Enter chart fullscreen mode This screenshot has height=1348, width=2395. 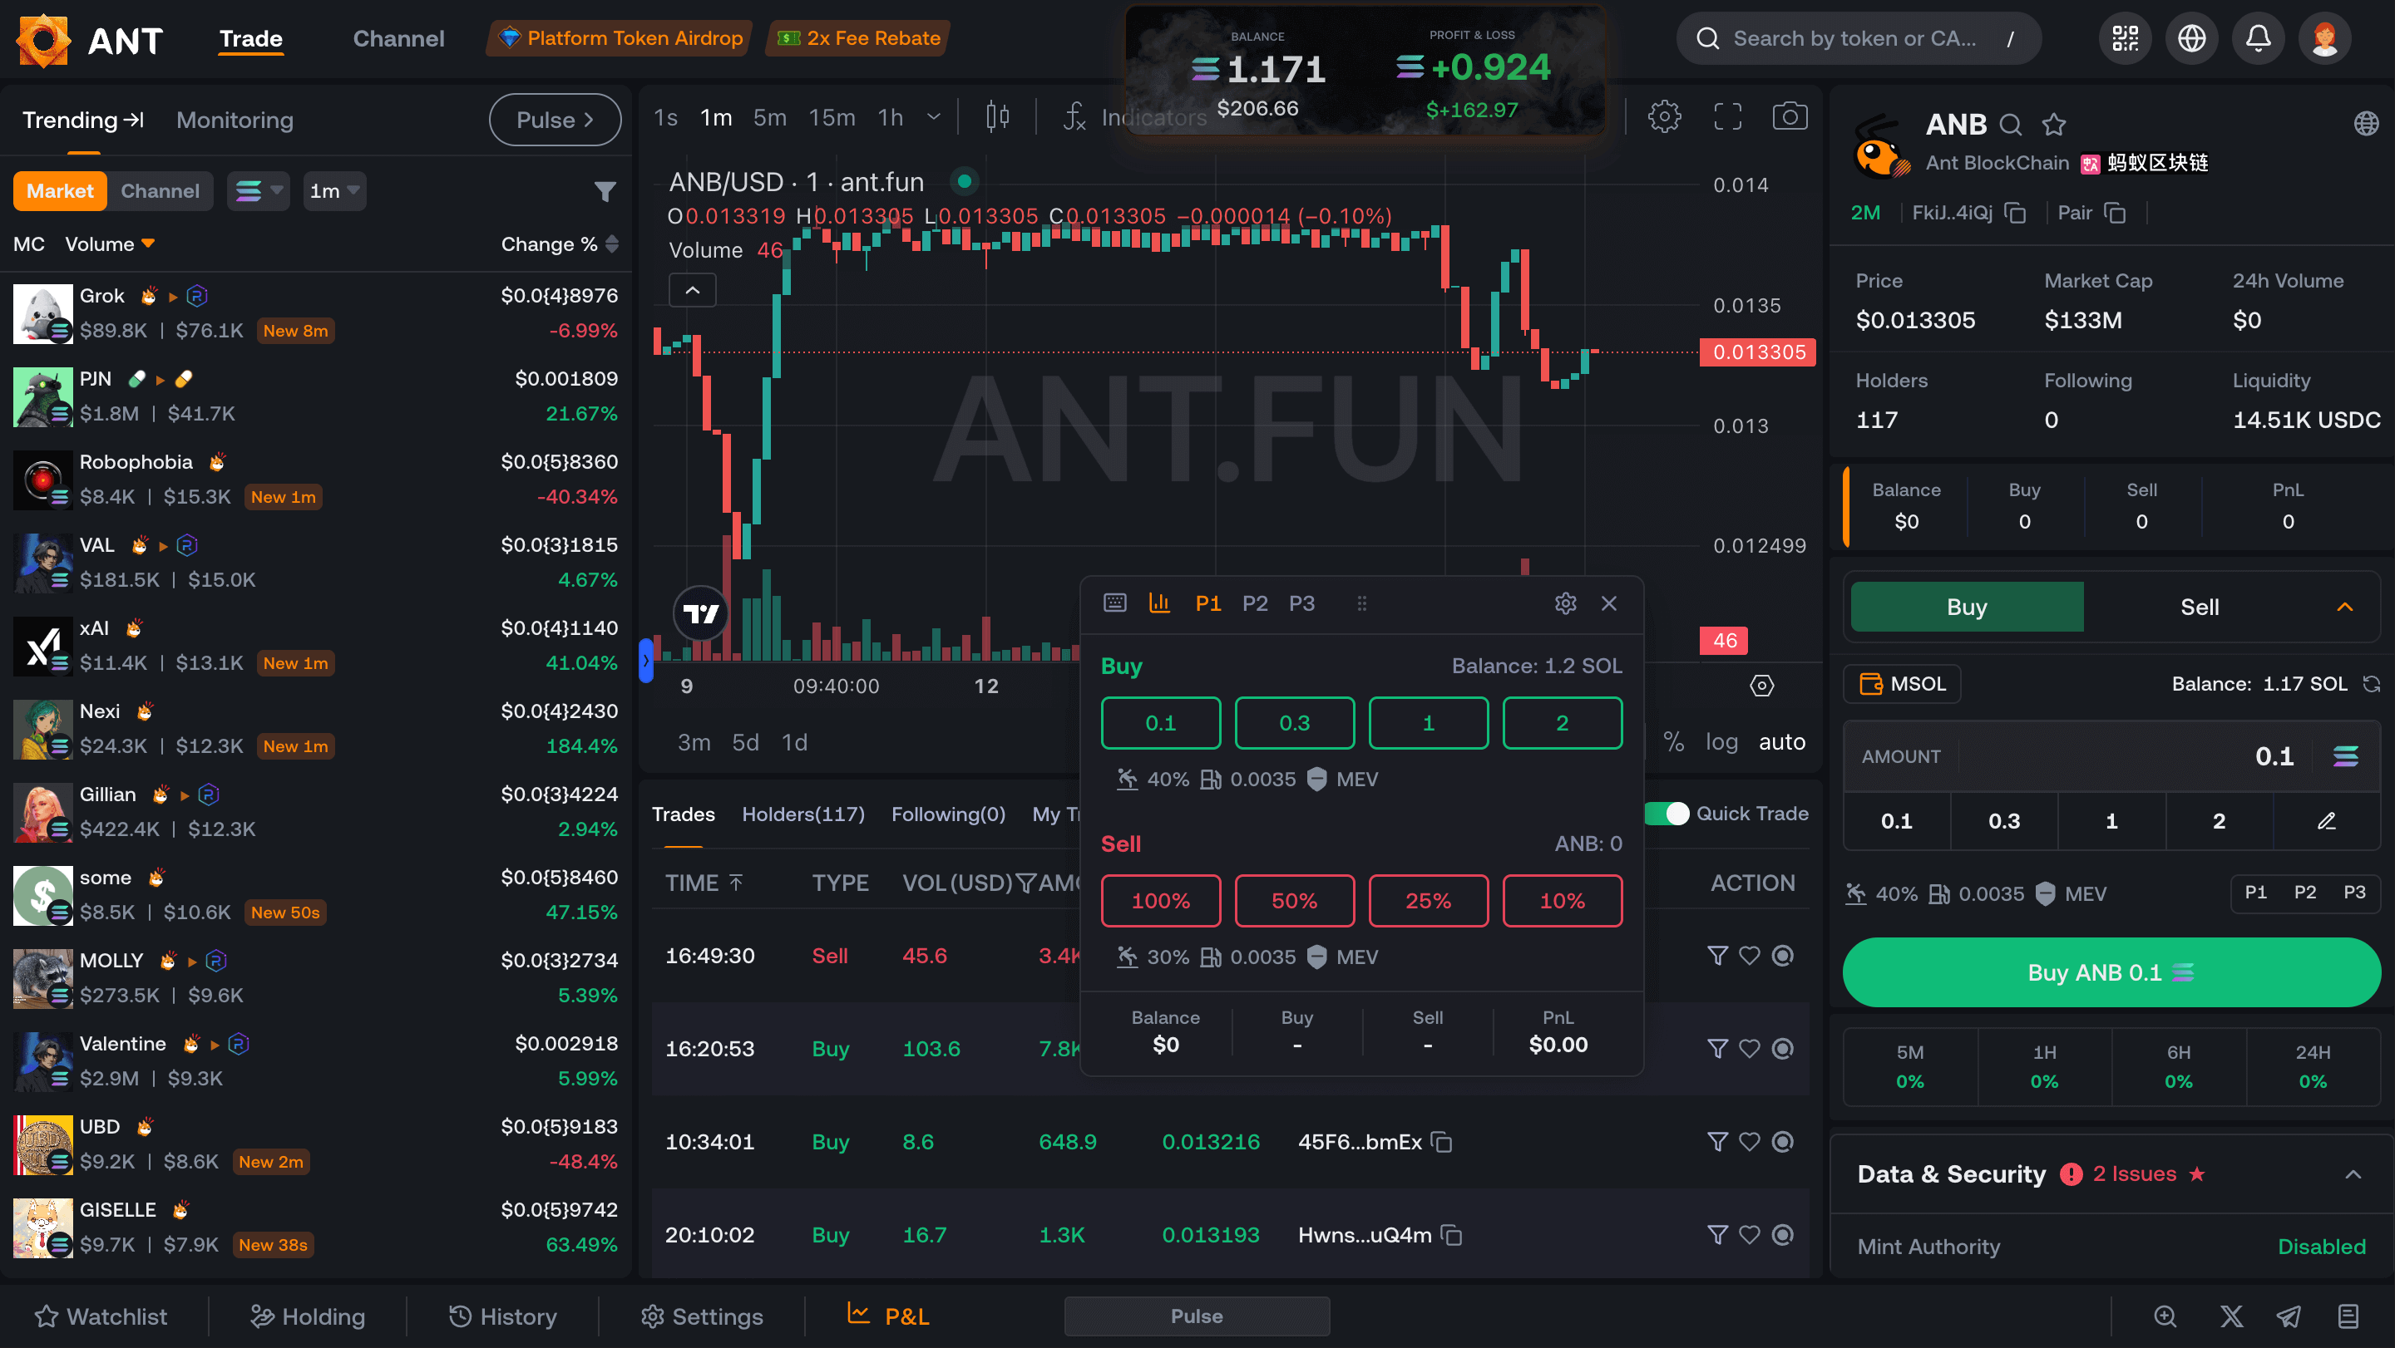click(x=1727, y=116)
